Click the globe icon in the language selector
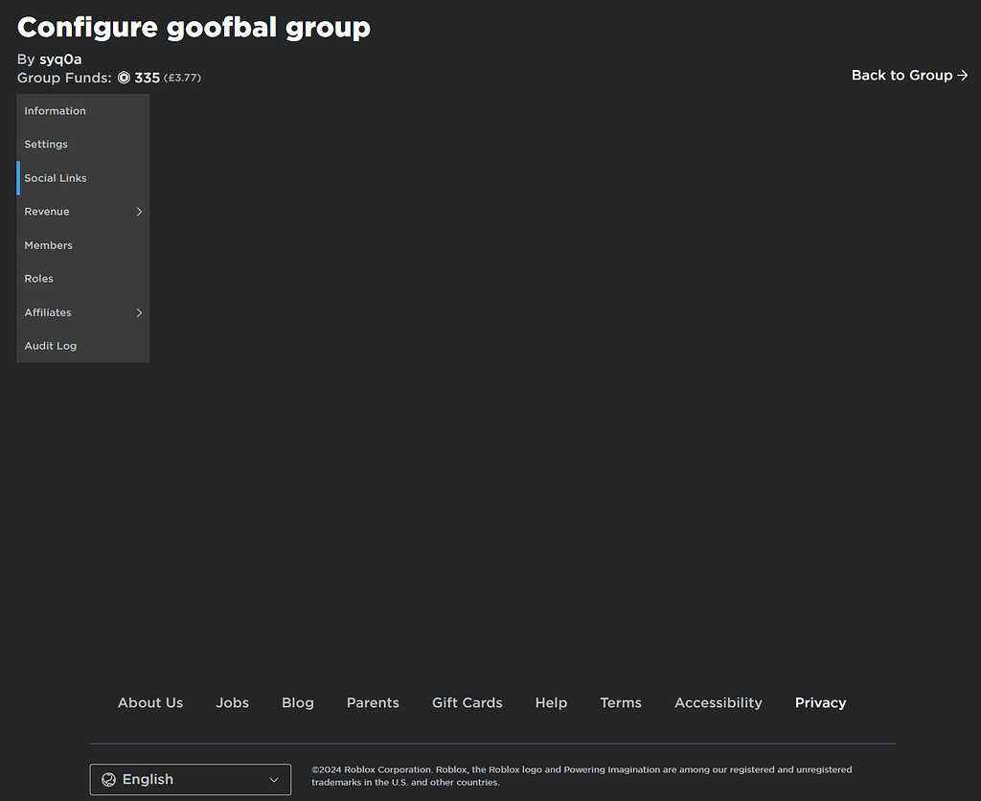The width and height of the screenshot is (981, 801). point(110,779)
